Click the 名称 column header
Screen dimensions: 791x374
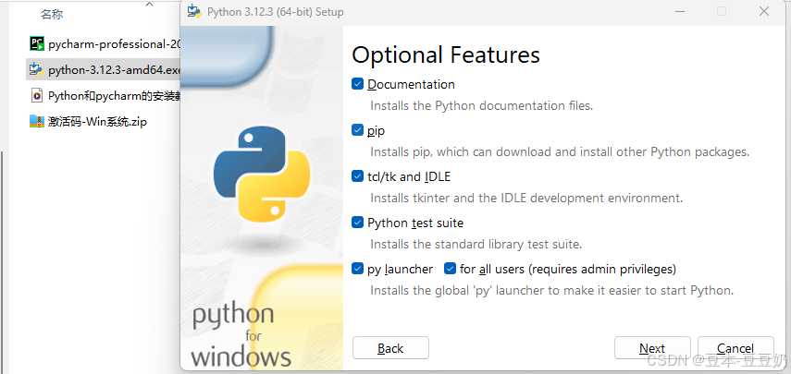coord(52,15)
